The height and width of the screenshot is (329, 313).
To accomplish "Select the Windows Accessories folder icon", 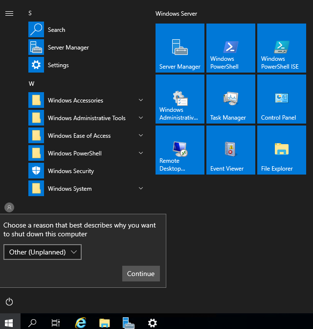I will point(36,100).
